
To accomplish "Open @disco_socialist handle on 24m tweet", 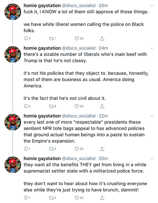I will pyautogui.click(x=79, y=48).
